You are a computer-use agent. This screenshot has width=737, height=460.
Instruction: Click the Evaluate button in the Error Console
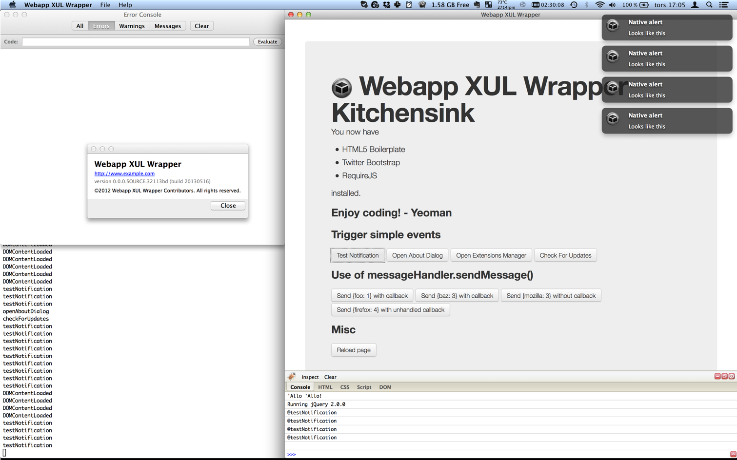coord(267,42)
